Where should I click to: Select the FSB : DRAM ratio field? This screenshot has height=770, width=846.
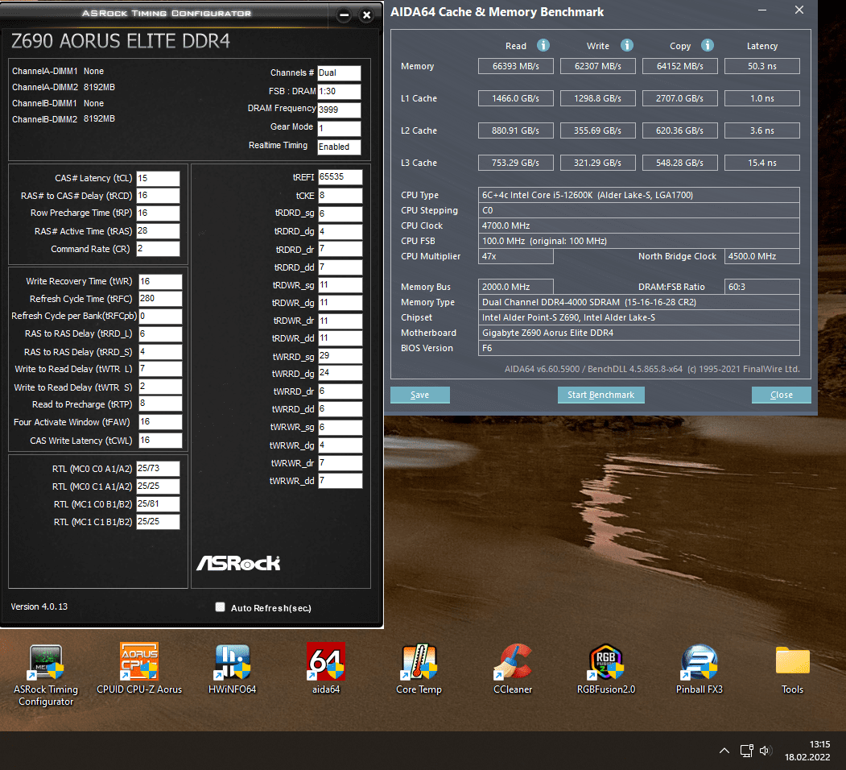tap(339, 91)
